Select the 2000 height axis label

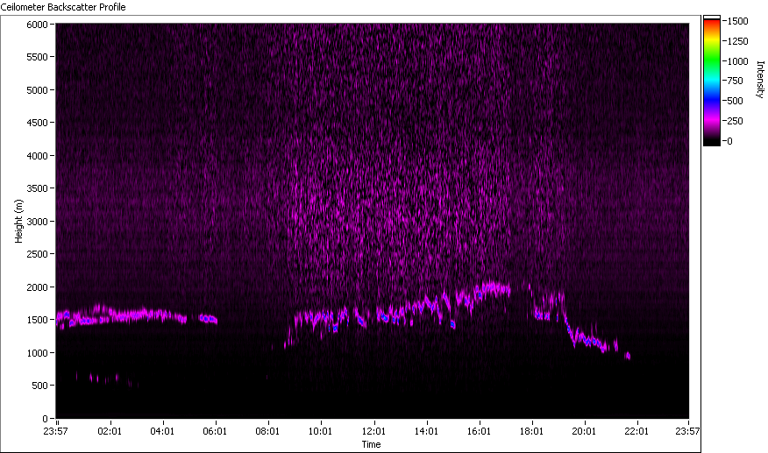click(x=37, y=287)
